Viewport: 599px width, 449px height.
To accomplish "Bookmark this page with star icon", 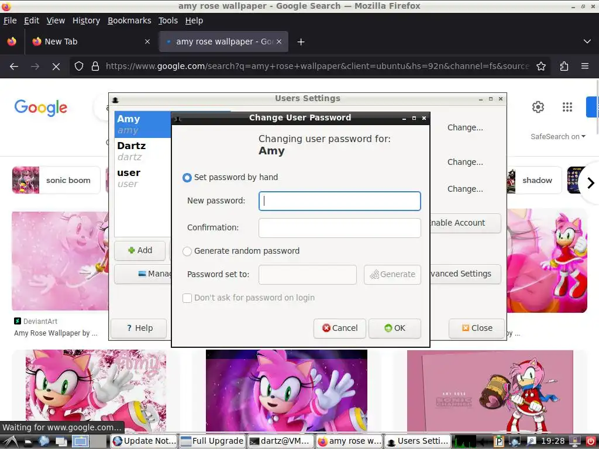I will click(x=541, y=67).
